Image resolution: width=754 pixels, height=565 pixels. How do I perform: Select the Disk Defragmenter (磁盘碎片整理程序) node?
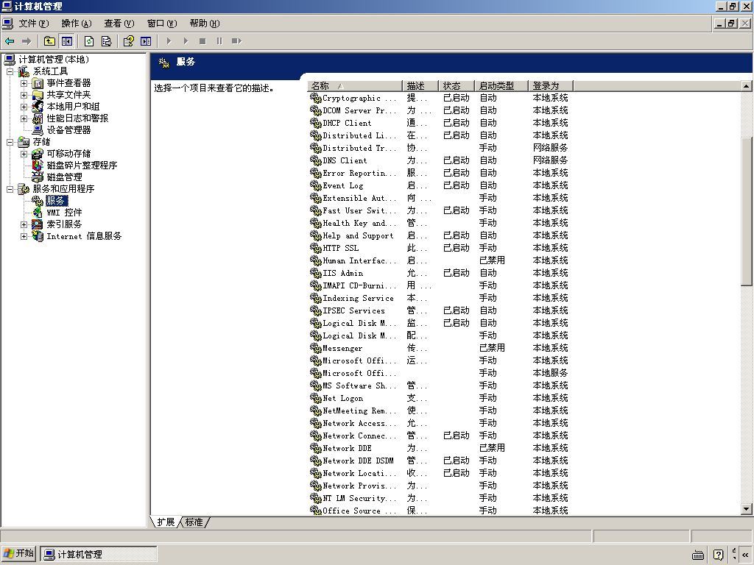pyautogui.click(x=82, y=166)
